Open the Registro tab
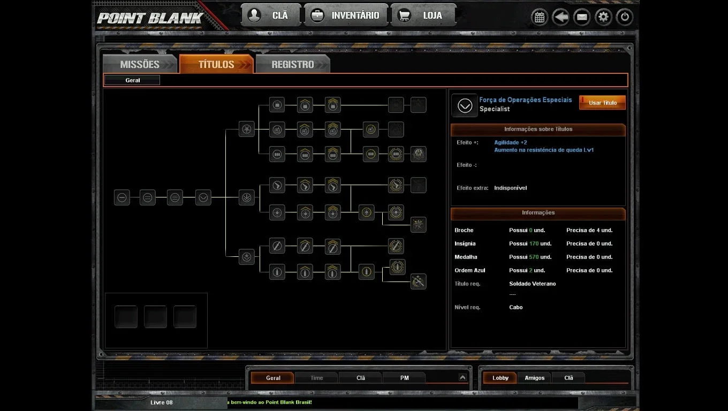728x411 pixels. [293, 64]
